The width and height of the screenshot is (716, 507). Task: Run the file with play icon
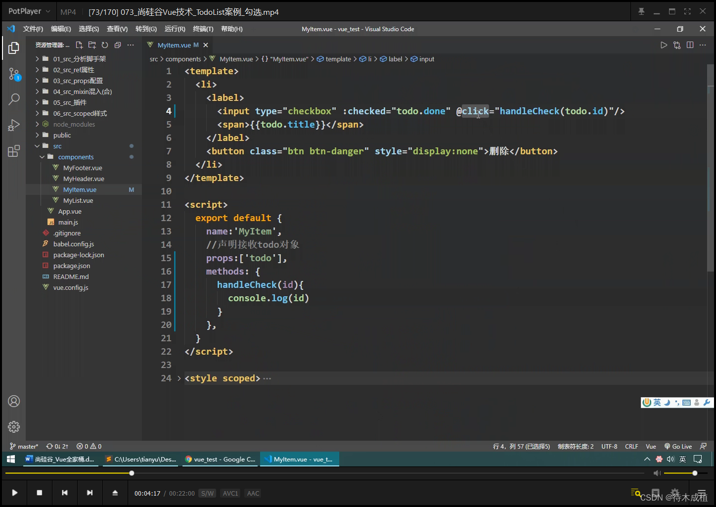(664, 45)
